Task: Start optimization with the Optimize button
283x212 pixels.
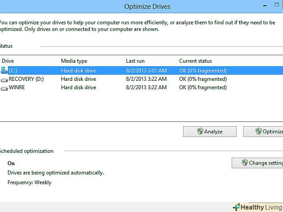Action: pyautogui.click(x=269, y=132)
